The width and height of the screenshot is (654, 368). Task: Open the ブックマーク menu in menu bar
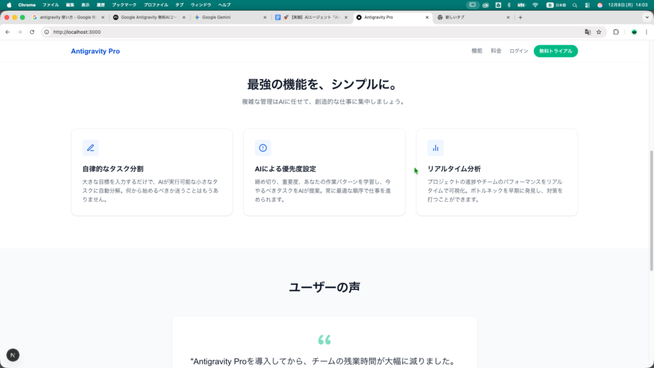tap(124, 4)
